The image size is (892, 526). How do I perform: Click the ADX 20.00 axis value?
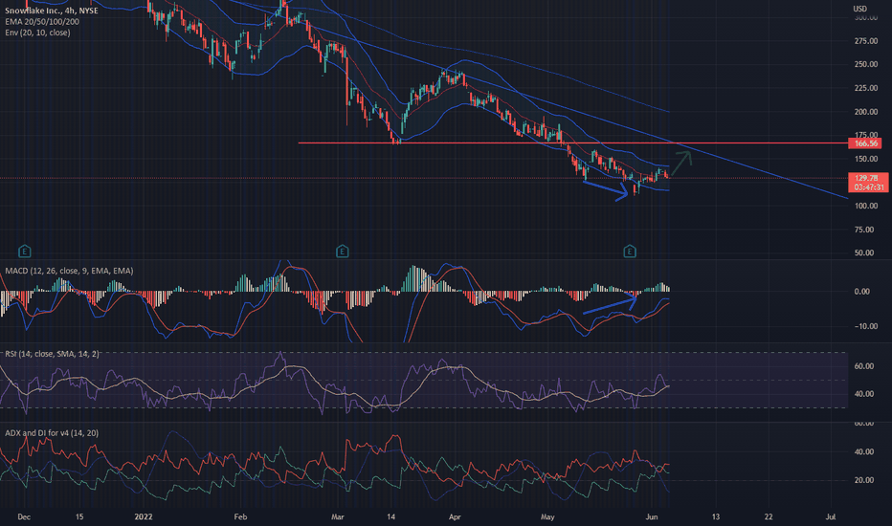(864, 480)
